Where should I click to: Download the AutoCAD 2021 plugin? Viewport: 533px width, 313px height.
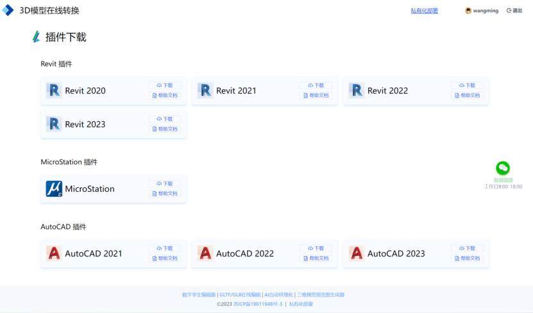[165, 248]
